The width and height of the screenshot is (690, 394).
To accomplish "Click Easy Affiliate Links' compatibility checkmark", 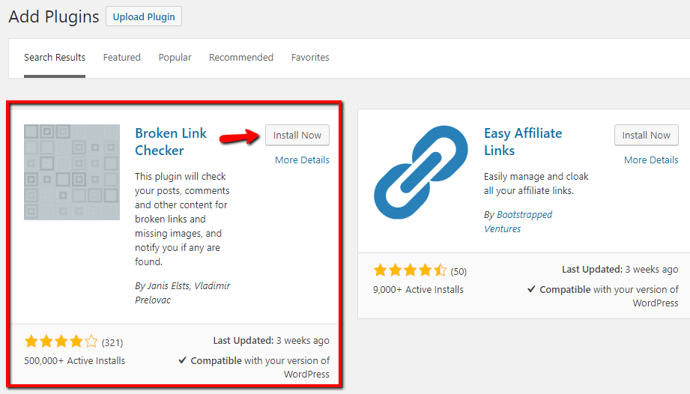I will click(531, 289).
